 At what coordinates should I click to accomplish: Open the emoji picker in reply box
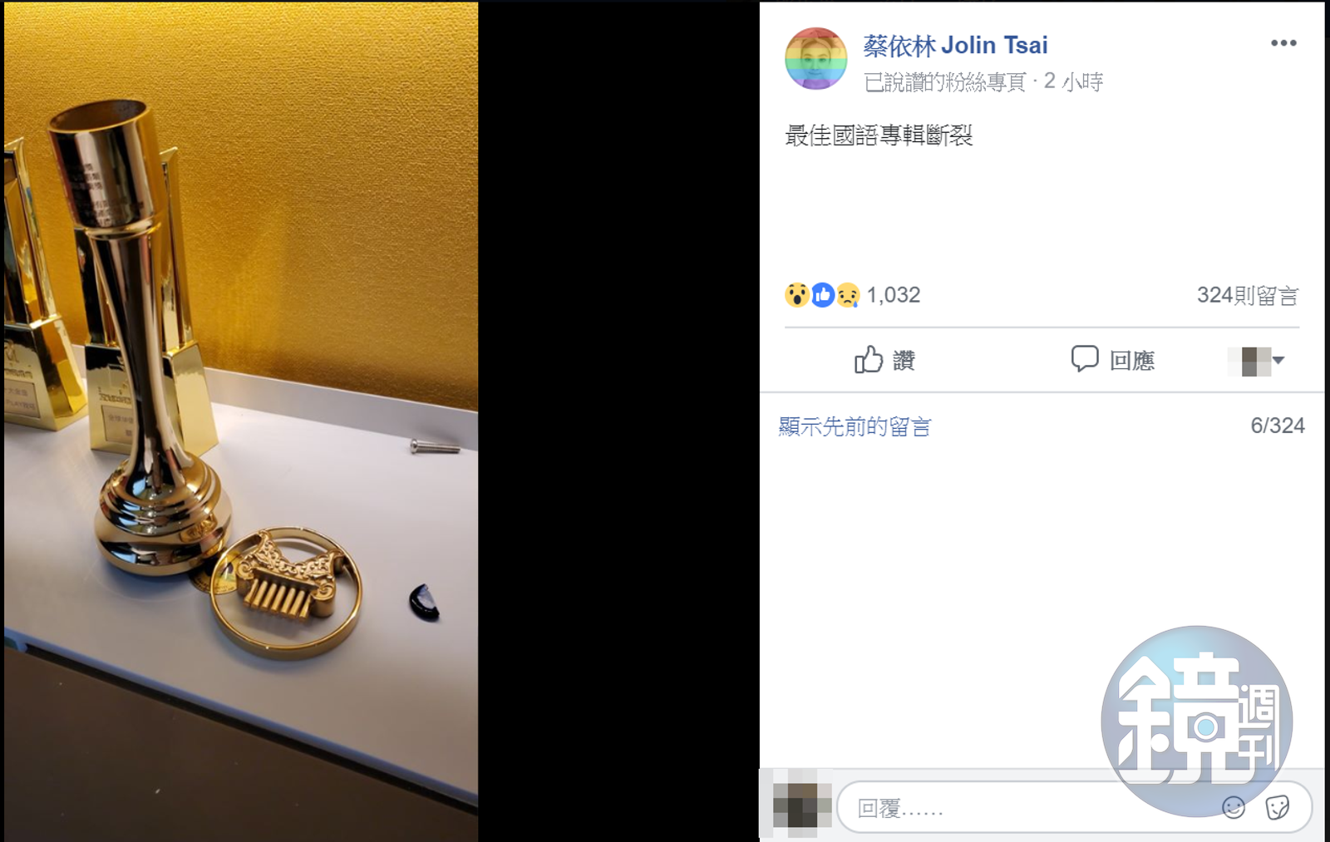(1234, 807)
